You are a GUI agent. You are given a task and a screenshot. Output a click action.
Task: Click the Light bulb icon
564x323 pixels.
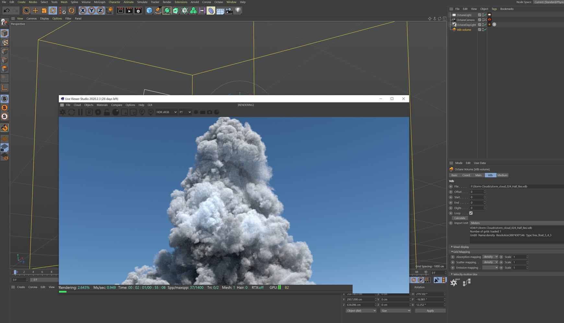click(238, 11)
